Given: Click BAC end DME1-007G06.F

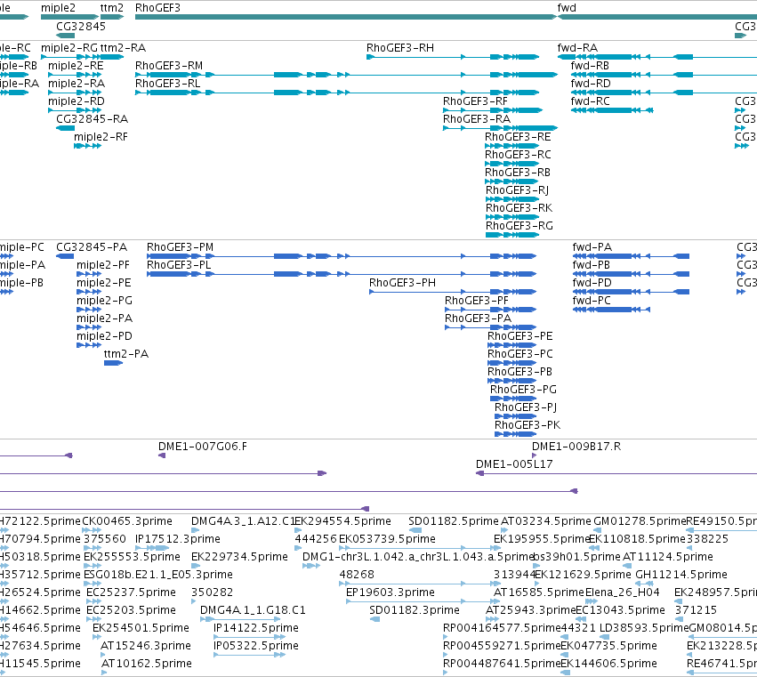Looking at the screenshot, I should pos(203,447).
